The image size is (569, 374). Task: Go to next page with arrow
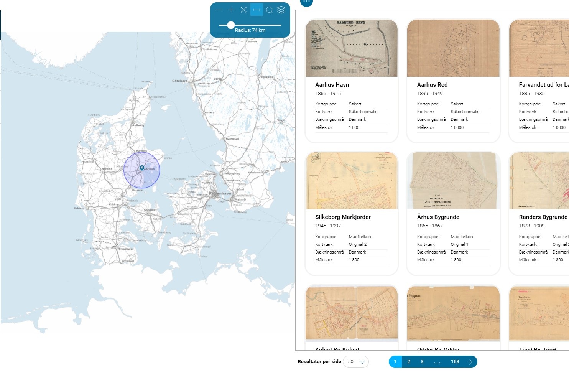coord(470,362)
